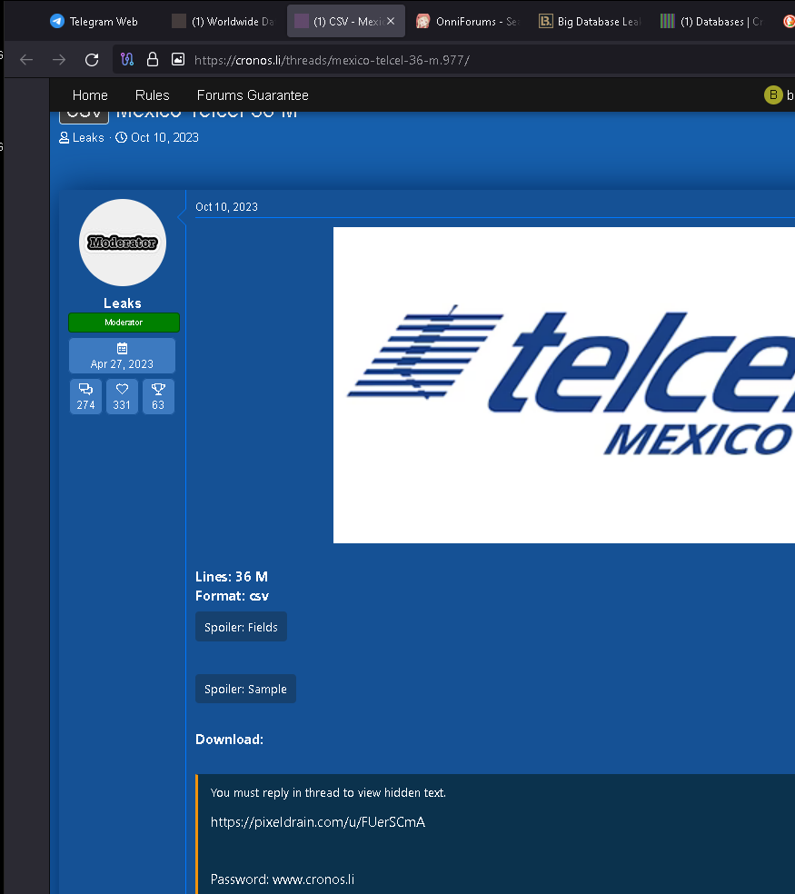This screenshot has width=795, height=894.
Task: Click the Leaks moderator username
Action: point(122,303)
